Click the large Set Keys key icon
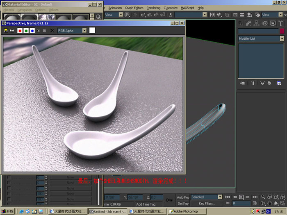The width and height of the screenshot is (287, 215). [x=169, y=200]
